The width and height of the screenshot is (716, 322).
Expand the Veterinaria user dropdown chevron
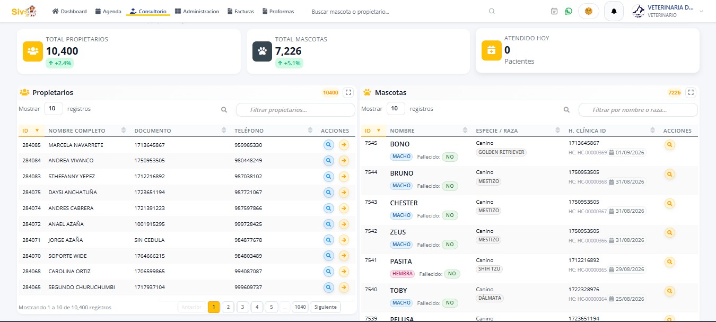(701, 11)
